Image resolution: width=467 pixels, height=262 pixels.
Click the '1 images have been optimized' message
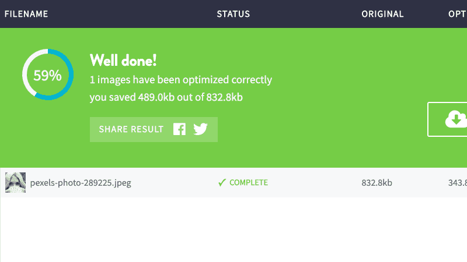tap(181, 80)
